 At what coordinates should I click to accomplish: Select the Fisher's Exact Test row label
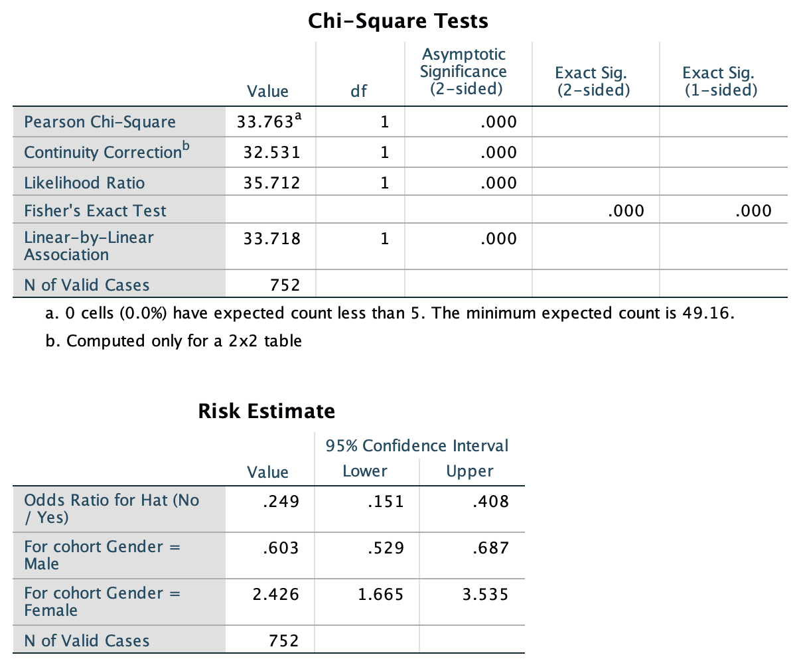tap(95, 211)
